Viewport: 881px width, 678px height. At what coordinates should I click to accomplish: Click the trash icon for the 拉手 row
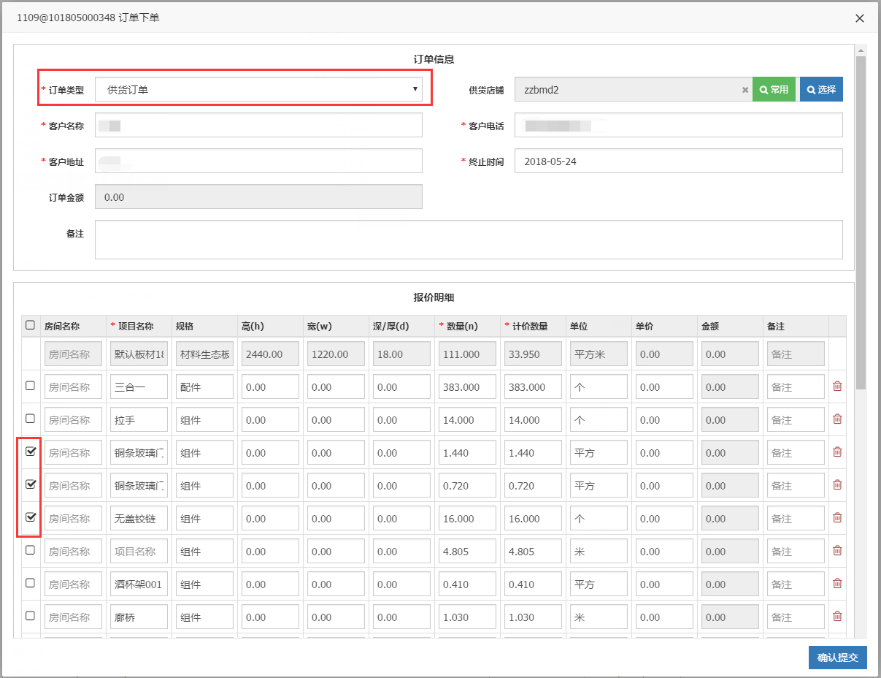tap(837, 419)
